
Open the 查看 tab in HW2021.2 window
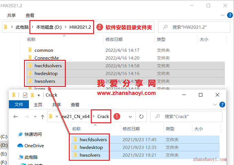tap(30, 15)
